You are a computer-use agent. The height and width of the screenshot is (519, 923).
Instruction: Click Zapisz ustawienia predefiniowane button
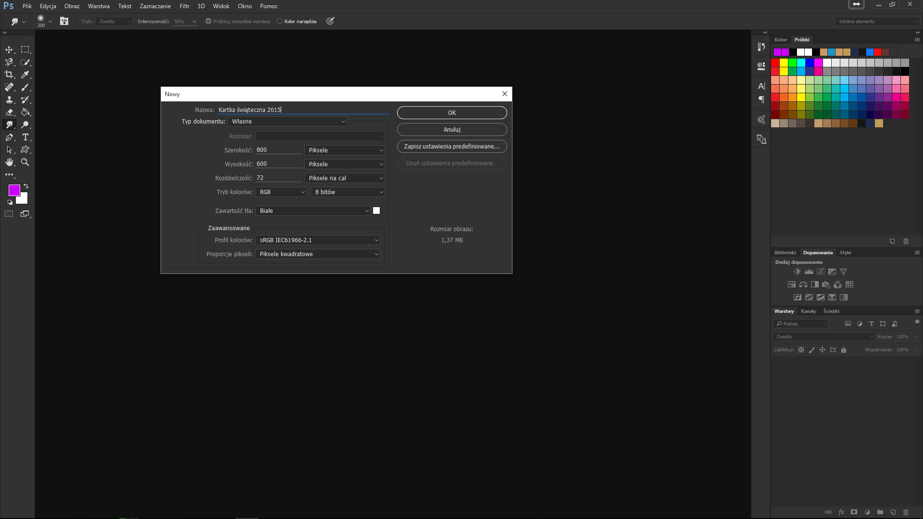click(x=451, y=146)
